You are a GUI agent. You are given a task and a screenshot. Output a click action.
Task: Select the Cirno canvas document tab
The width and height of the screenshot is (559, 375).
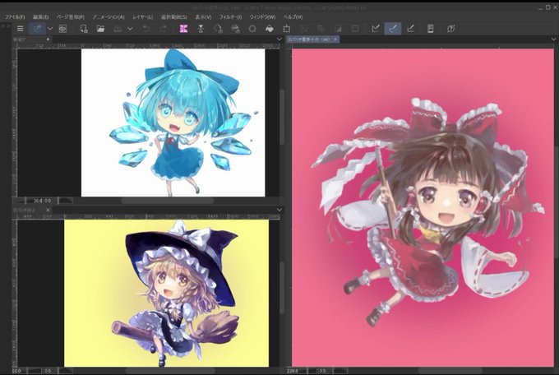point(31,39)
